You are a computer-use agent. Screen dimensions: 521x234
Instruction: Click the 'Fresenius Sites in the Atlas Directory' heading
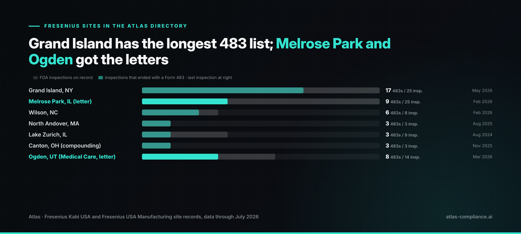pos(116,26)
